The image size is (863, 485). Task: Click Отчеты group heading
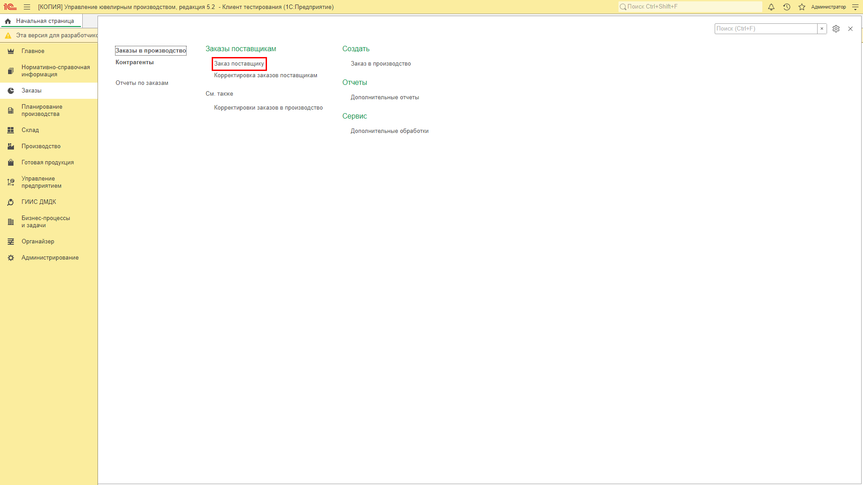[355, 83]
